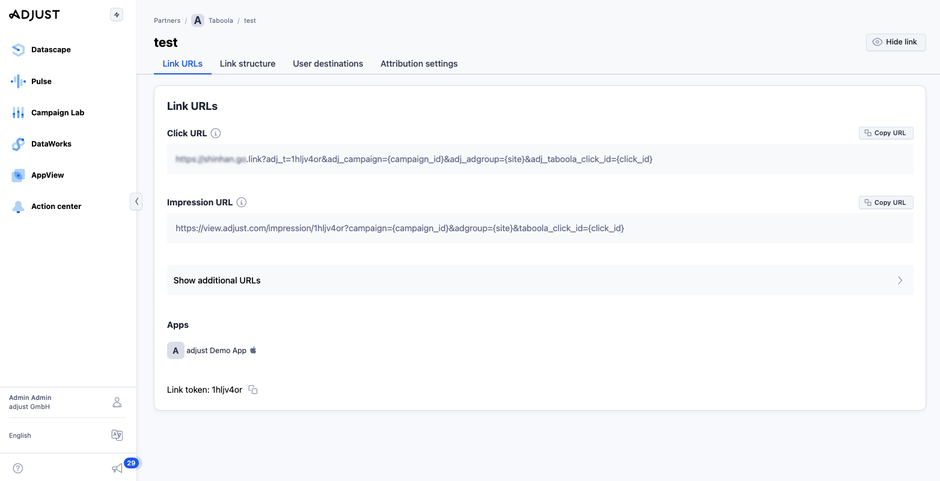Go to Partners breadcrumb
The width and height of the screenshot is (940, 481).
167,20
